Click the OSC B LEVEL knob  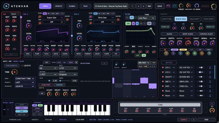click(79, 38)
